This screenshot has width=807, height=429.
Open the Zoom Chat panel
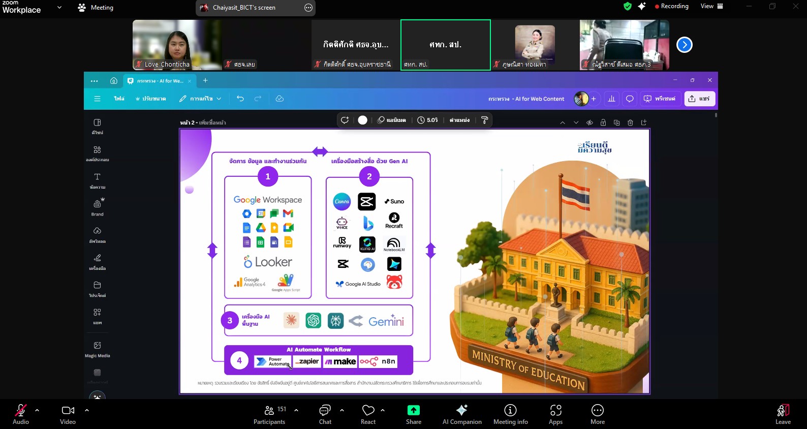pos(325,414)
